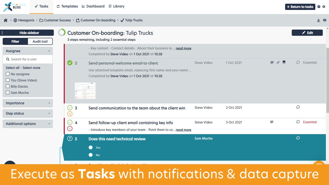Select the Yes radio option
Image resolution: width=329 pixels, height=185 pixels.
point(90,147)
